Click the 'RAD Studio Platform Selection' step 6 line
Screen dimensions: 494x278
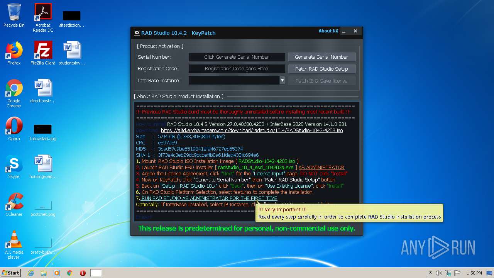(224, 192)
